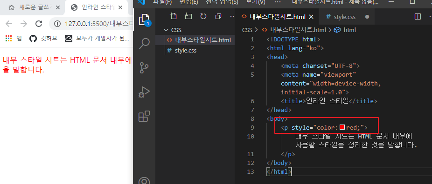Viewport: 432px width, 184px height.
Task: Select 내부스타일시트.html in the Explorer tree
Action: pyautogui.click(x=195, y=40)
